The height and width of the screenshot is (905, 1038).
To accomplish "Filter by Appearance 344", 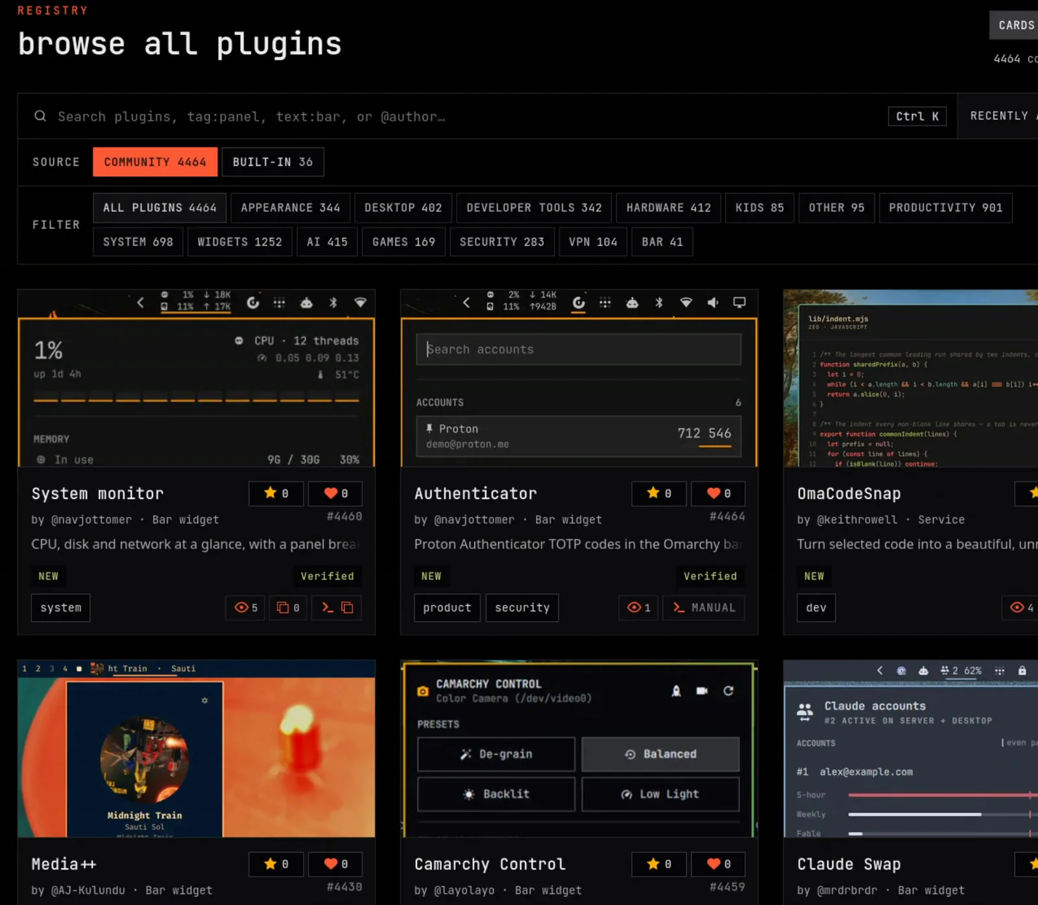I will pos(290,207).
